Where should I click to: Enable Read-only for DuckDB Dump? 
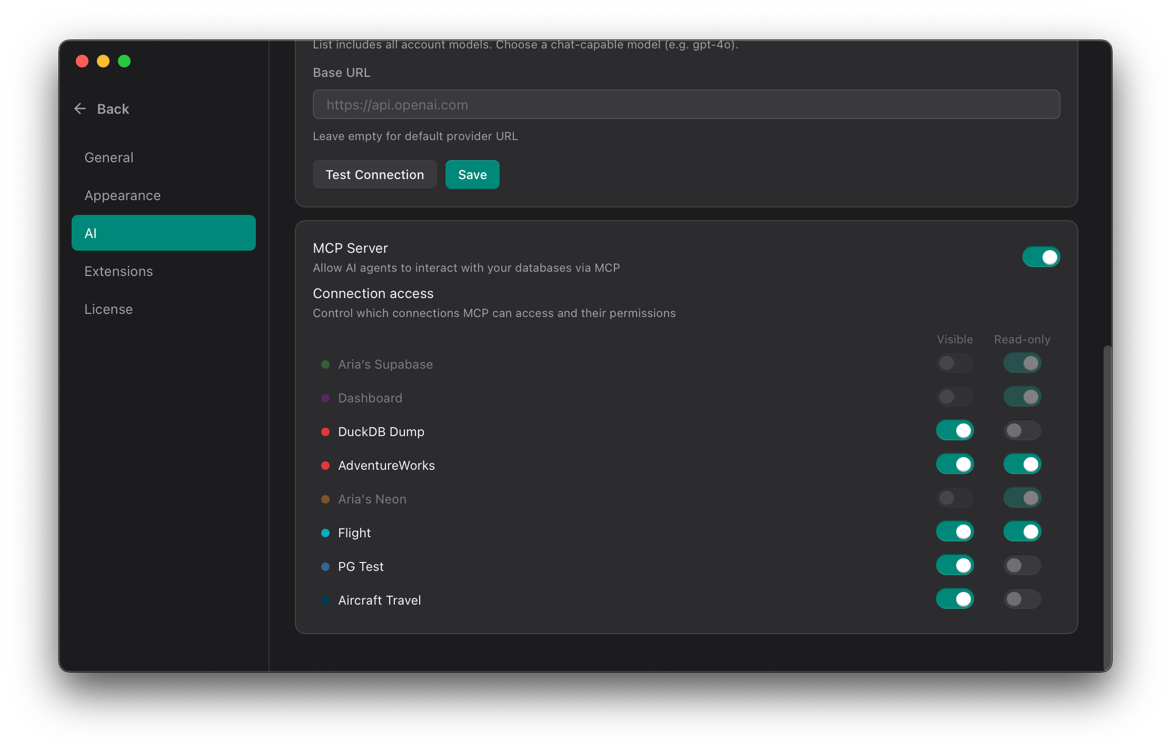(x=1021, y=431)
